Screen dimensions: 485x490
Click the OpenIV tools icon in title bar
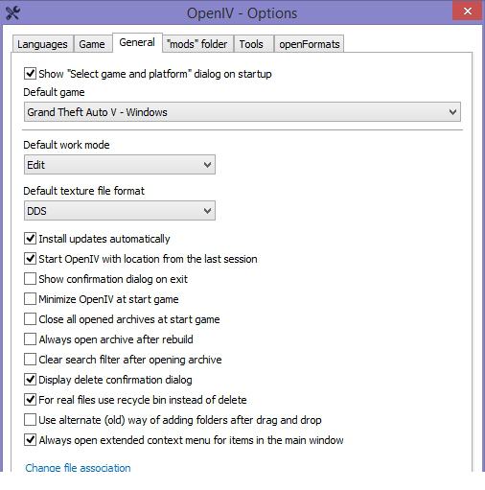coord(12,13)
